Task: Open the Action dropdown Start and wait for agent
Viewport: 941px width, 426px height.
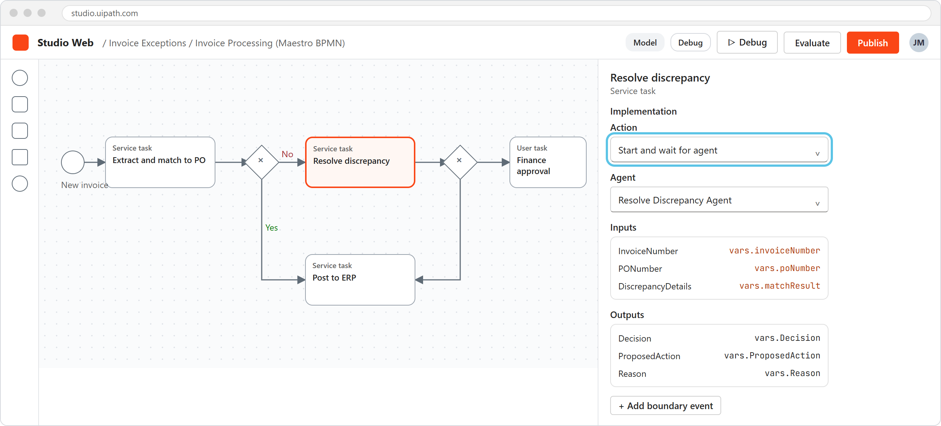Action: 719,150
